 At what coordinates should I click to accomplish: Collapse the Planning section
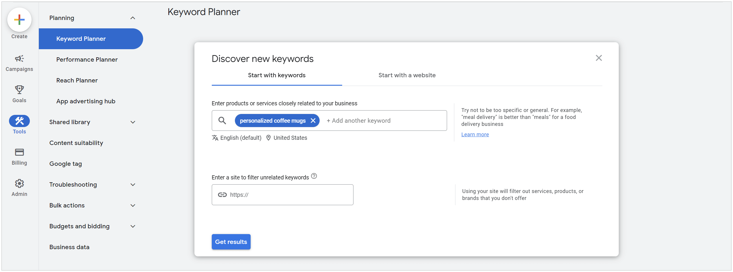[x=133, y=18]
